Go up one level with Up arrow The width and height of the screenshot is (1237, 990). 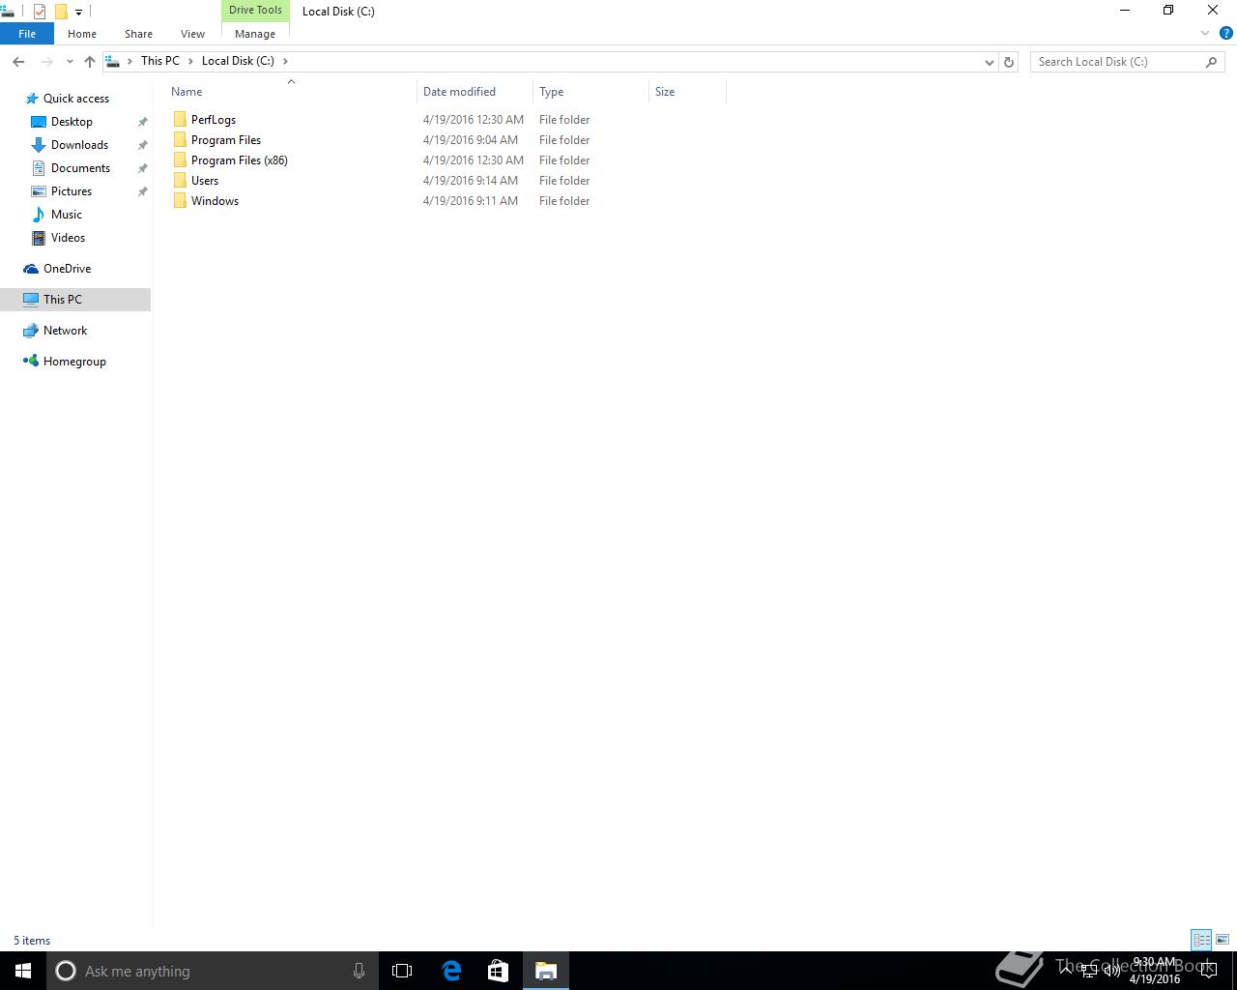[90, 62]
